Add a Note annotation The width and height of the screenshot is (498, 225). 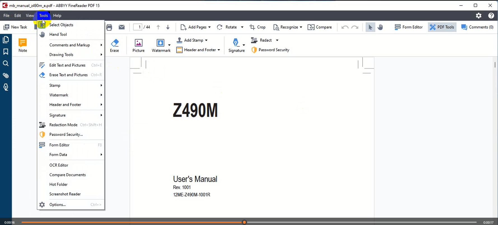pyautogui.click(x=23, y=45)
